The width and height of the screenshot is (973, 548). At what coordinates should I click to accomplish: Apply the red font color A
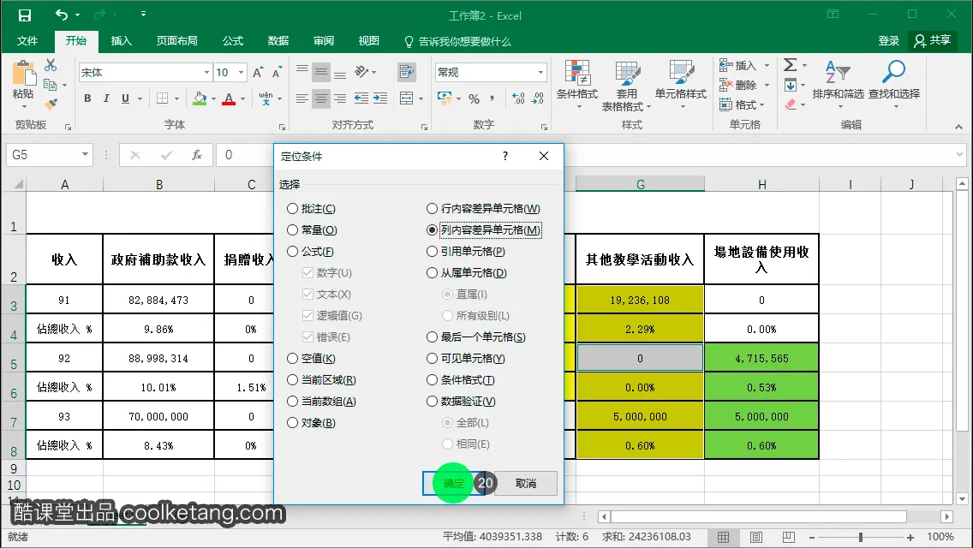(x=229, y=98)
